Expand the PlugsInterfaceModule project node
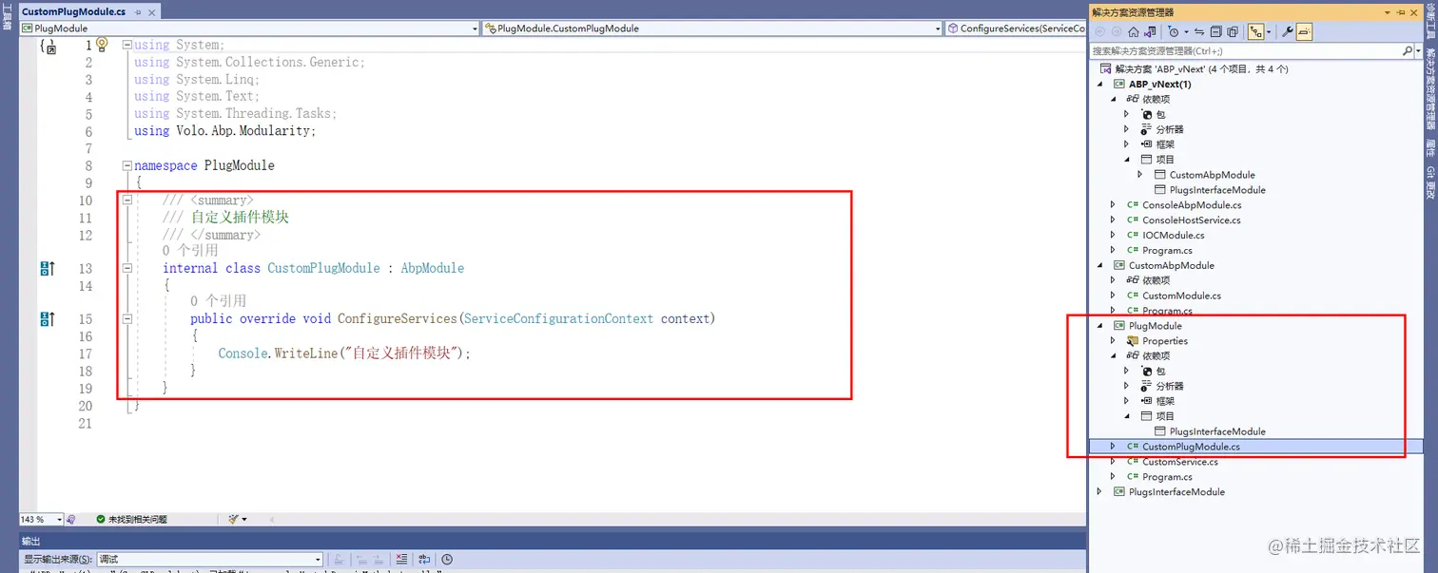This screenshot has width=1438, height=573. pos(1100,492)
